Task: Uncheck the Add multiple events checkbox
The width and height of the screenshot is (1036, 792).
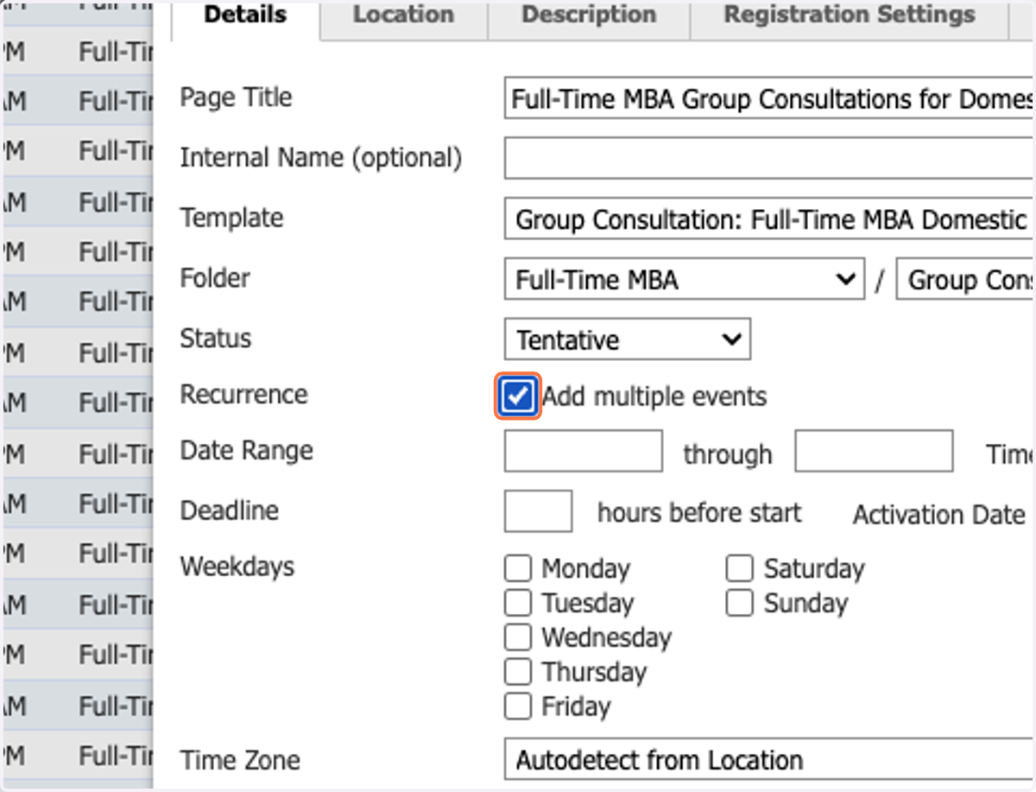Action: click(x=518, y=396)
